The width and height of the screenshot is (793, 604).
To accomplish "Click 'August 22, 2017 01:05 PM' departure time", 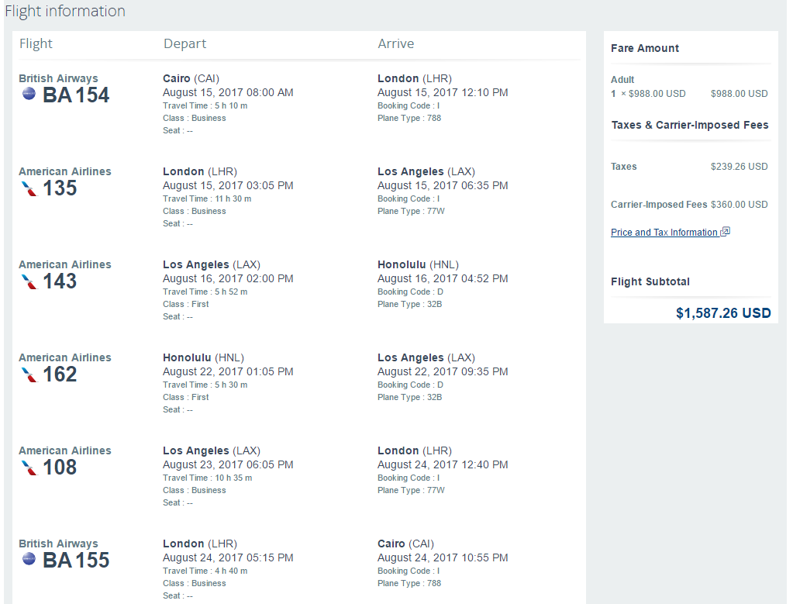I will (x=228, y=372).
